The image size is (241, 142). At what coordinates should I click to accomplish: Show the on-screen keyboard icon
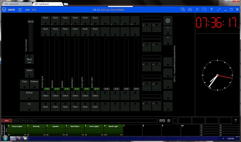162,120
